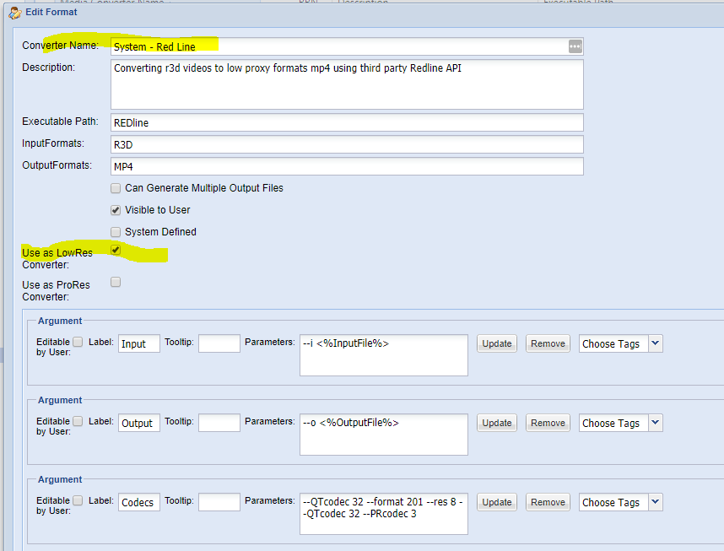This screenshot has width=724, height=551.
Task: Remove the Codecs argument
Action: tap(548, 503)
